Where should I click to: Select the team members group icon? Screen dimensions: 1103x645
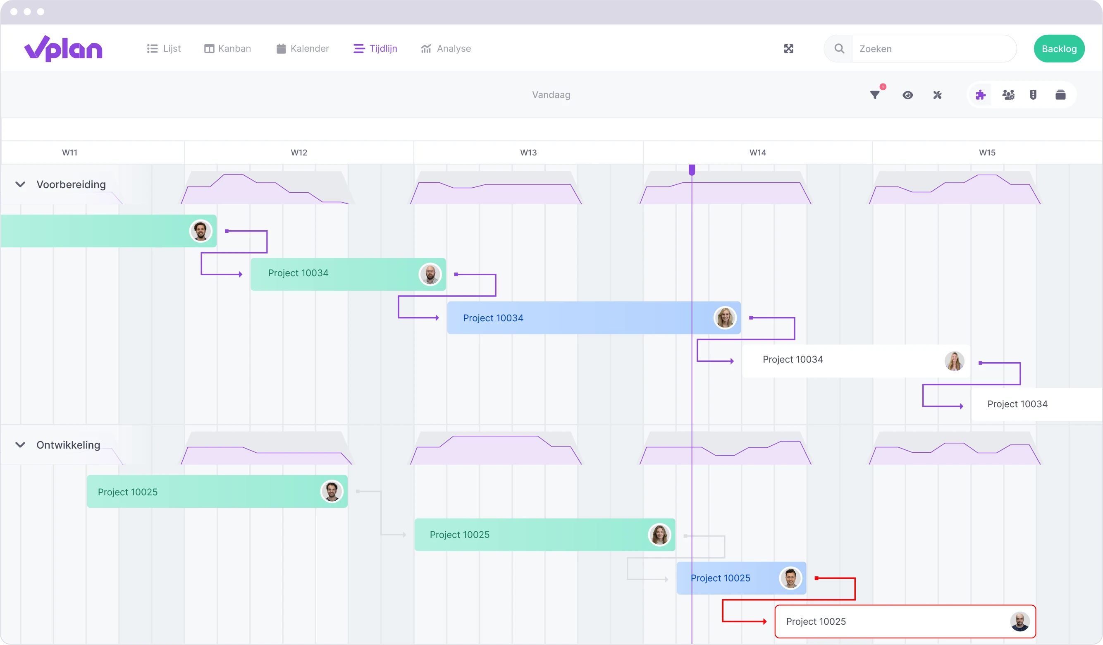[1008, 94]
